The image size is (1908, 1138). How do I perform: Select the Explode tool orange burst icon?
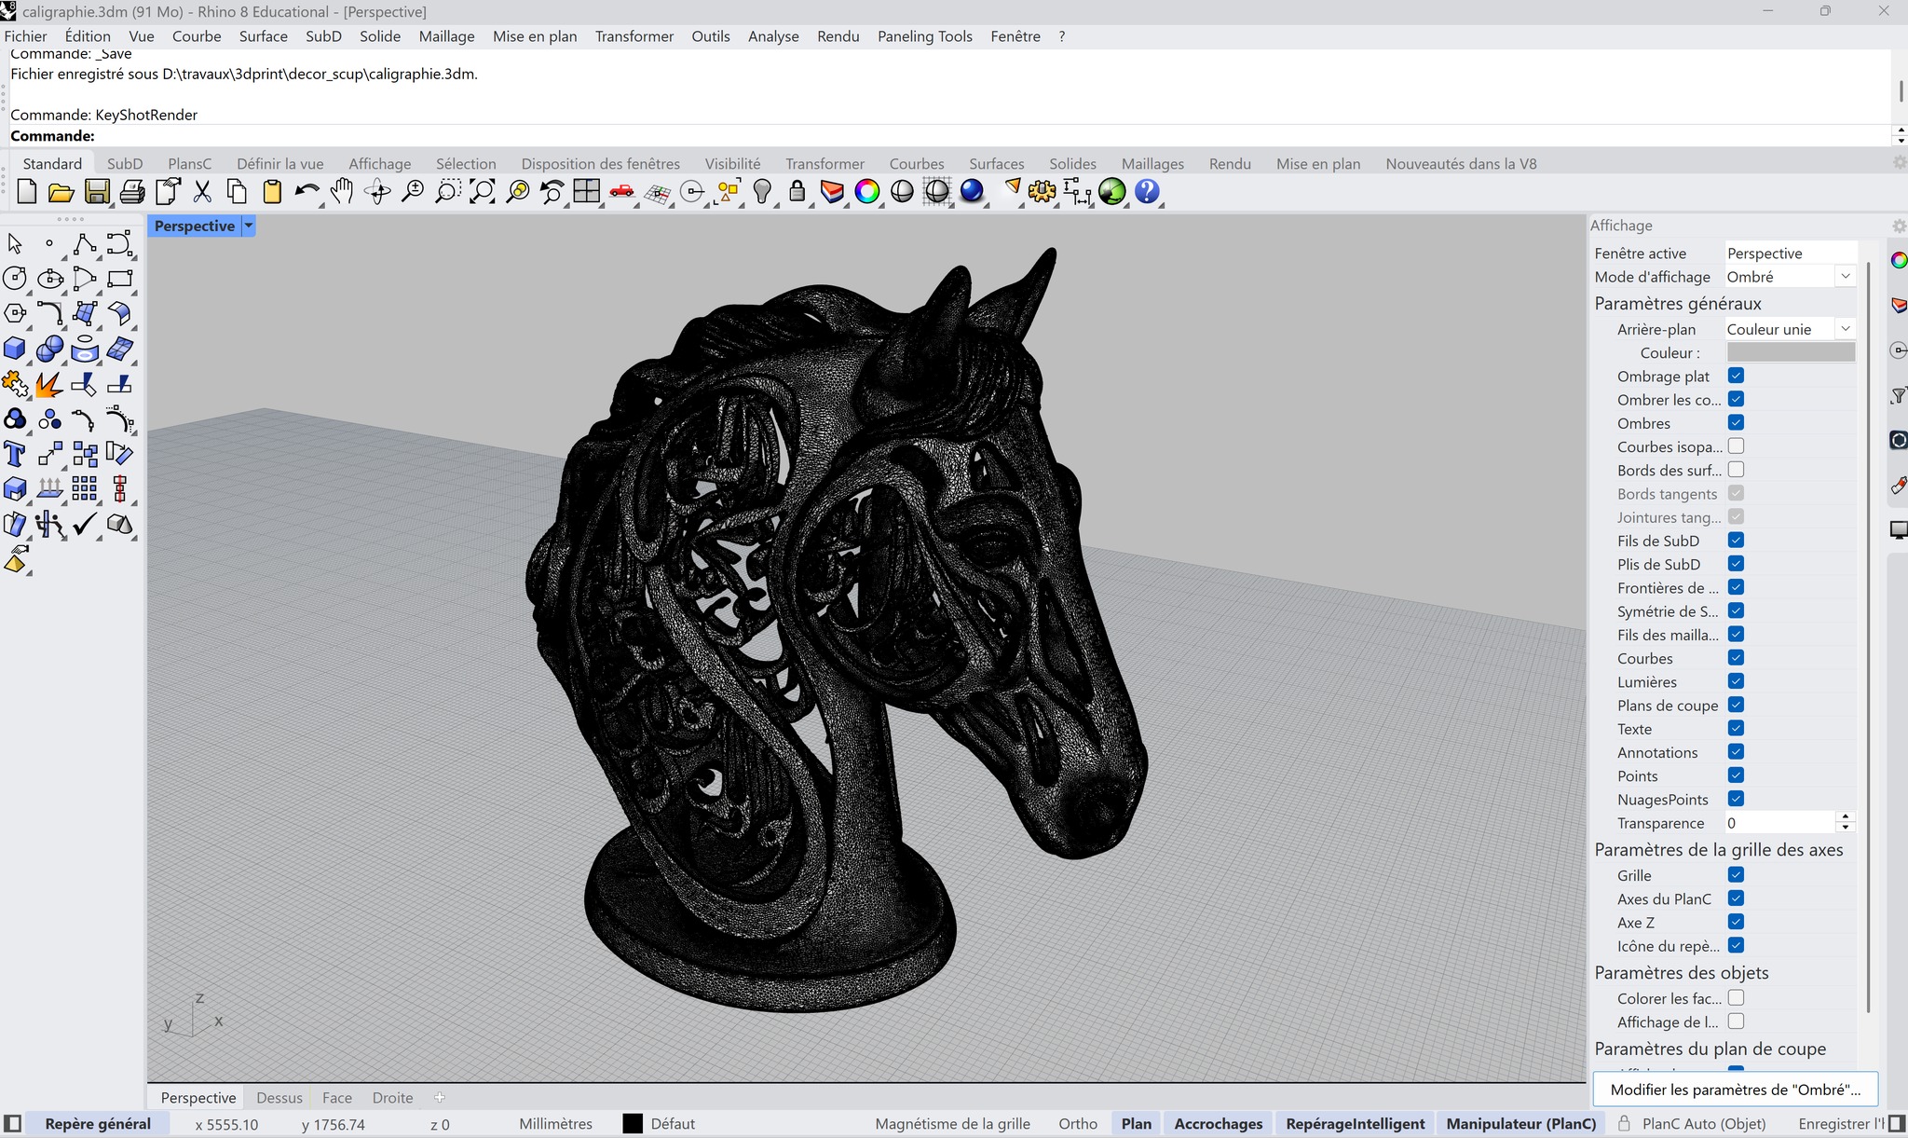click(x=49, y=384)
